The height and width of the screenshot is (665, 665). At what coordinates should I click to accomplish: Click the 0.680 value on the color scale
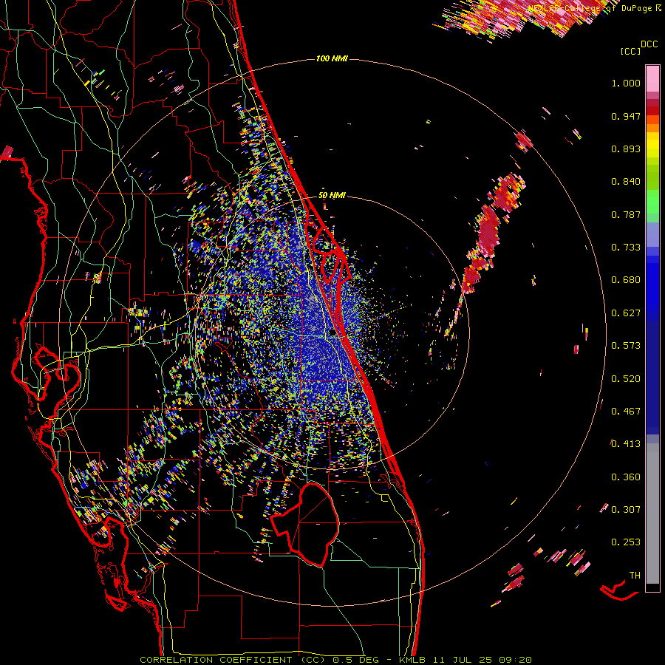pyautogui.click(x=626, y=280)
